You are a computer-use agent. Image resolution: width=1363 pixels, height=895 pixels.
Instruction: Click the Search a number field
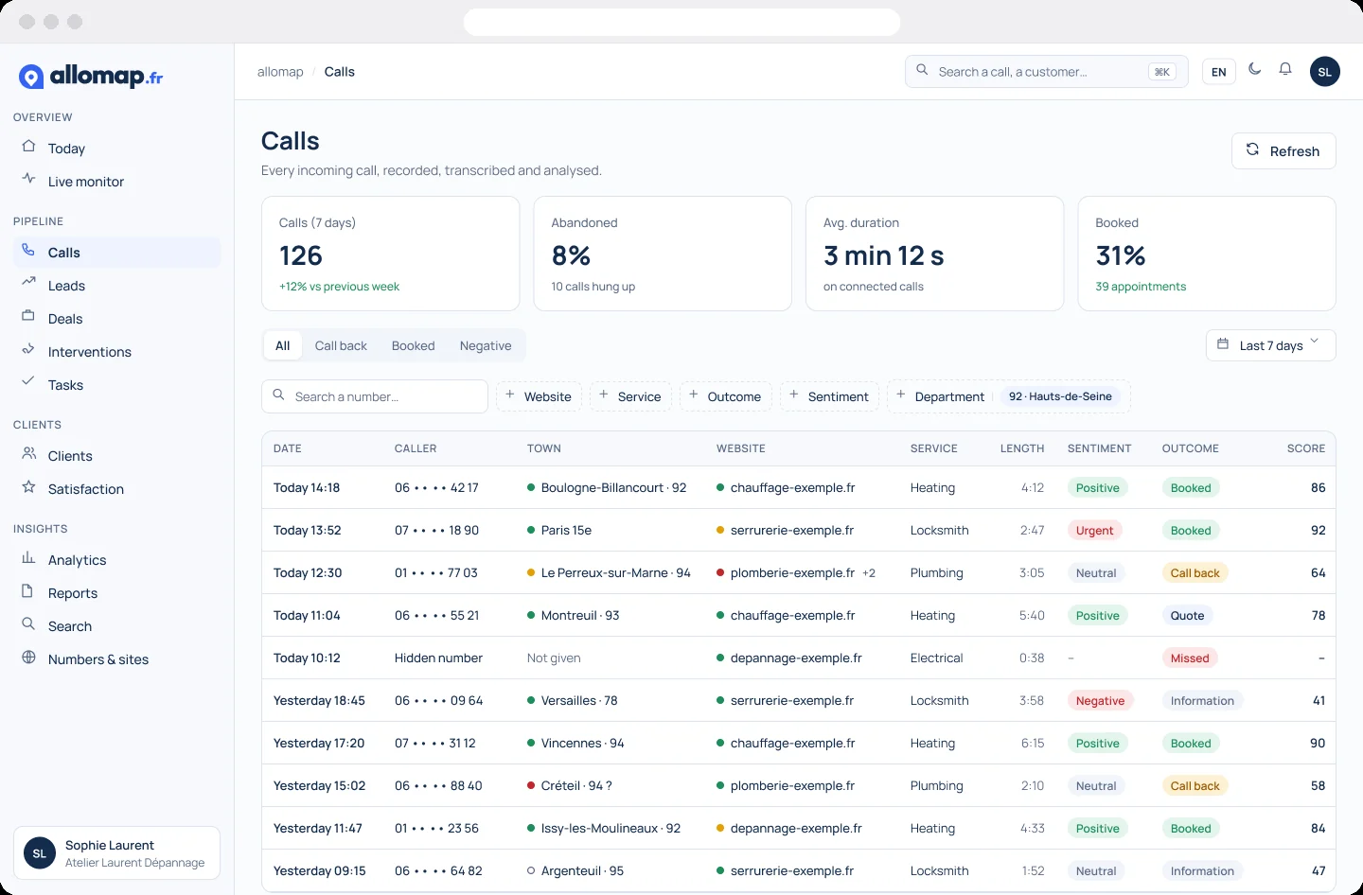[375, 396]
